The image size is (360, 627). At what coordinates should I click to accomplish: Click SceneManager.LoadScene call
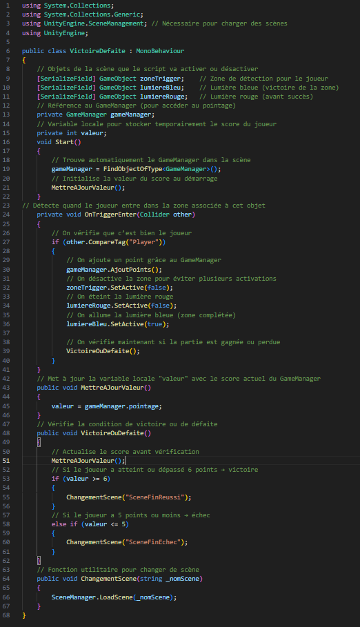click(x=114, y=597)
